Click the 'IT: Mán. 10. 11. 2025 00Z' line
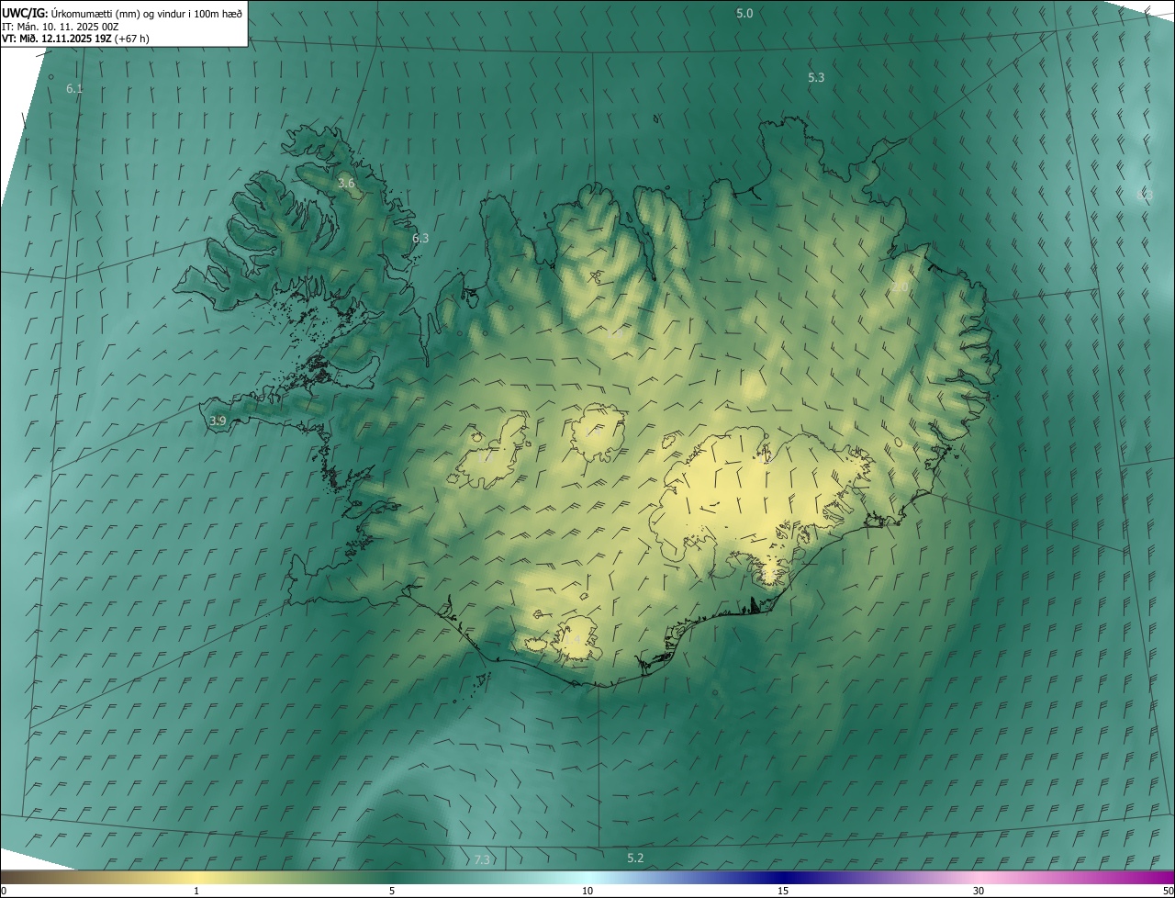The image size is (1175, 898). tap(62, 27)
